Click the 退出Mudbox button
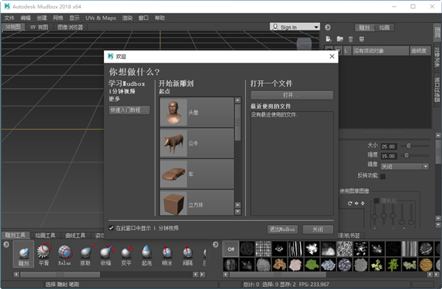Screen dimensions: 442x289 click(282, 229)
